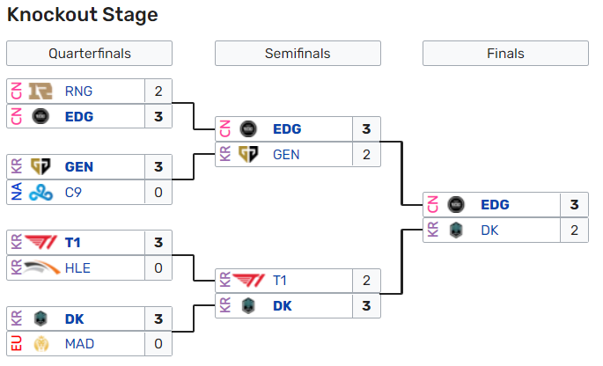Viewport: 603px width, 366px height.
Task: Select the Semifinals column header
Action: point(298,54)
